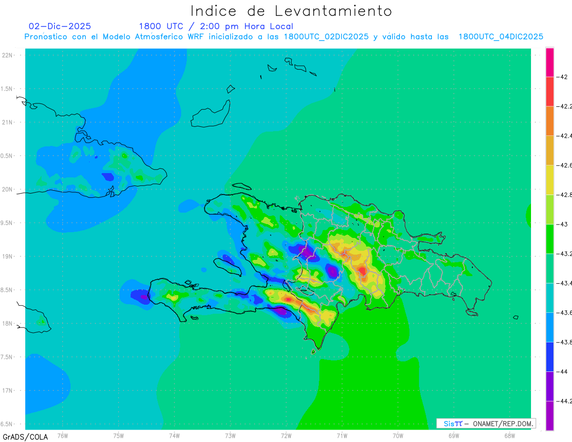
Task: Select the '68W' longitude label
Action: coord(510,436)
